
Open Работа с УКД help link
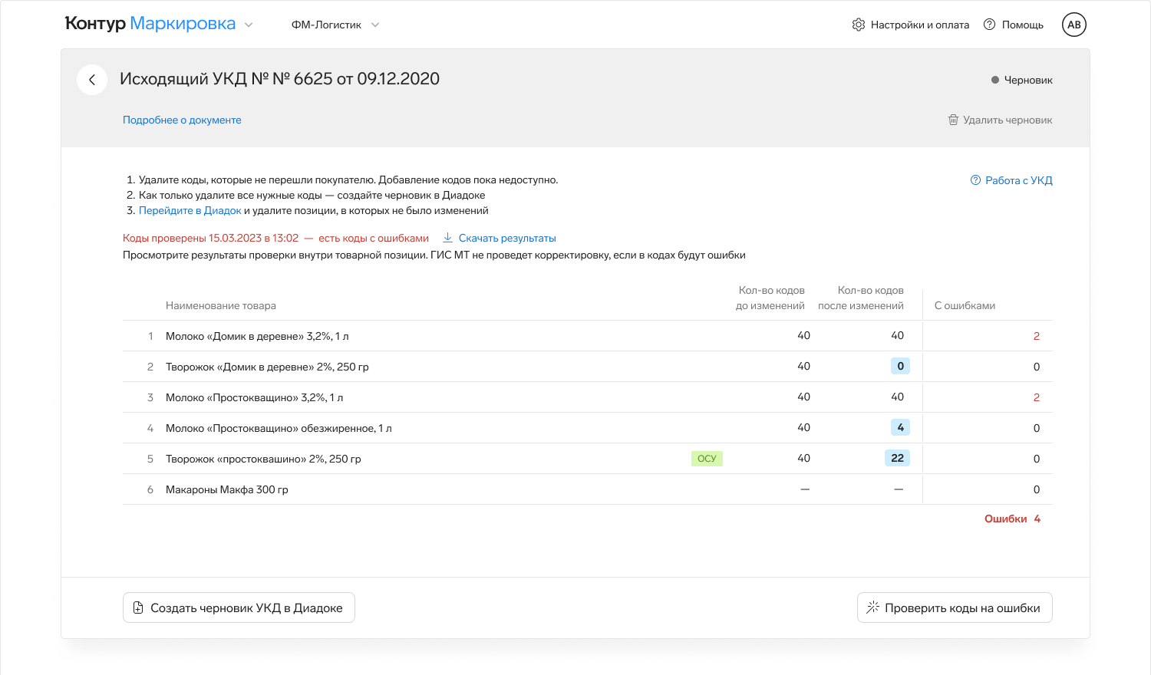point(1011,180)
